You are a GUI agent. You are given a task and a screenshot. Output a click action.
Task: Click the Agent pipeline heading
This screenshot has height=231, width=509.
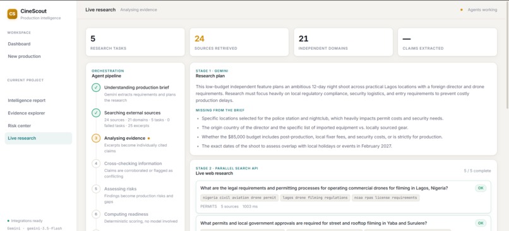pos(106,76)
